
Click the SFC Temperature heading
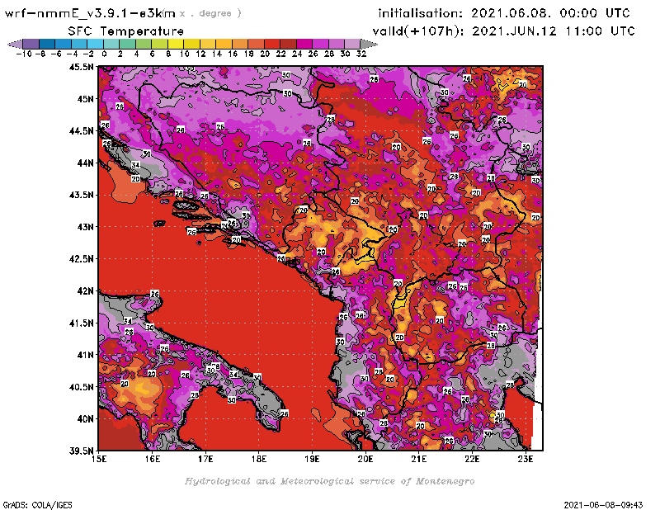click(x=126, y=31)
